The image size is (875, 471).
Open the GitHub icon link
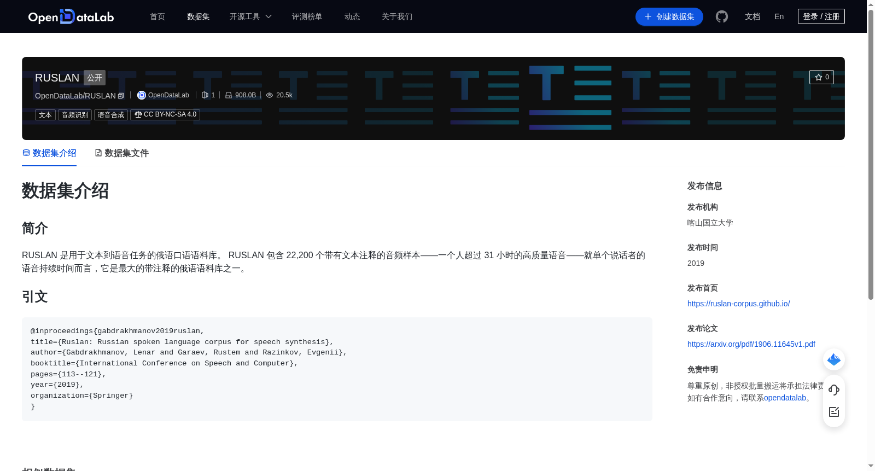[722, 16]
